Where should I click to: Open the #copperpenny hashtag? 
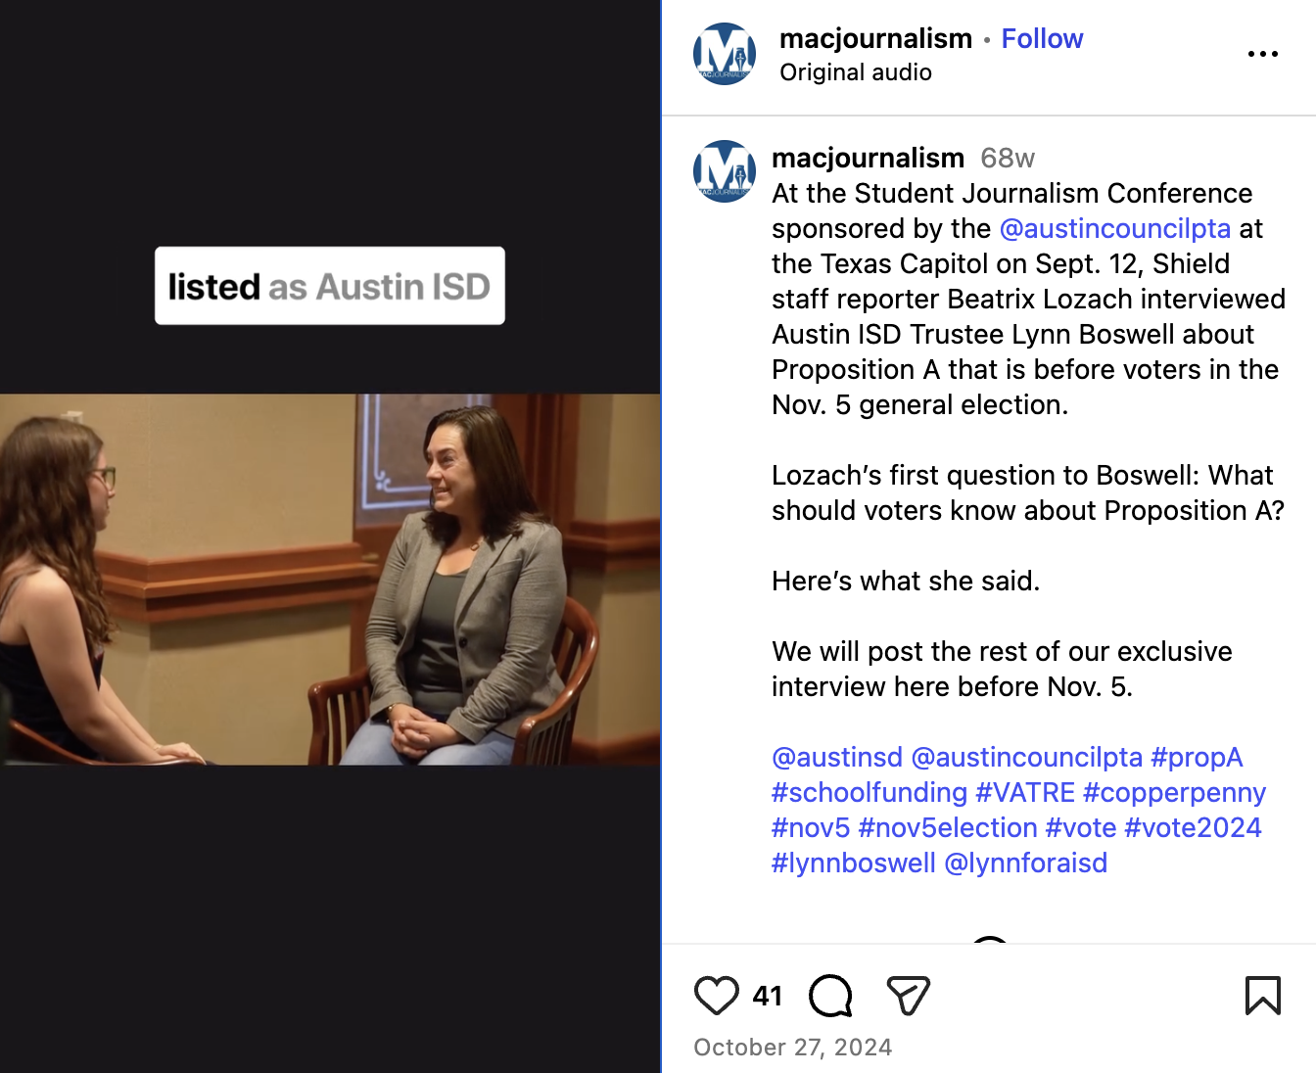click(x=1174, y=792)
